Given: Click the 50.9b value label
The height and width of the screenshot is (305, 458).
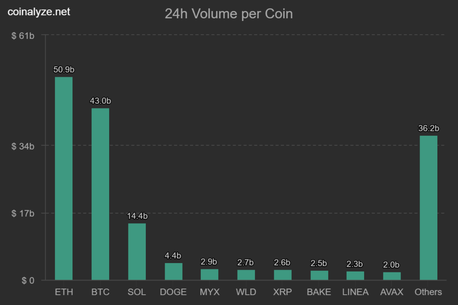Looking at the screenshot, I should click(x=64, y=70).
